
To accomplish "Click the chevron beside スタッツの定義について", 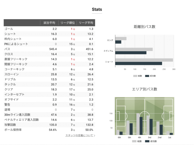I will (94, 135).
